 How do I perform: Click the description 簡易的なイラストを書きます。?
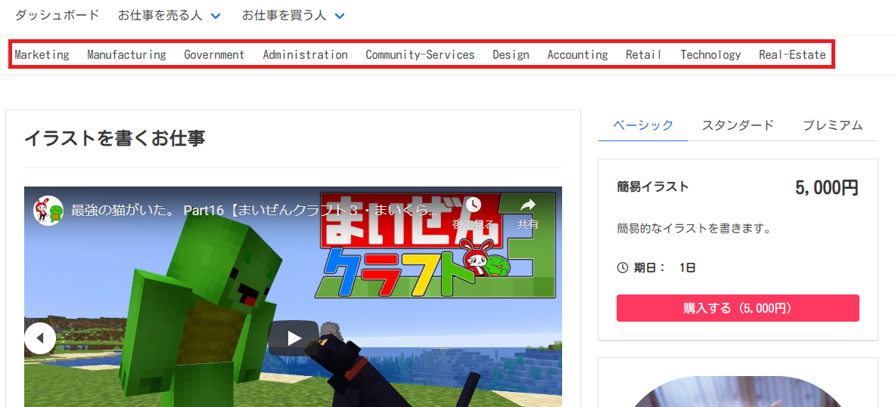(x=694, y=229)
